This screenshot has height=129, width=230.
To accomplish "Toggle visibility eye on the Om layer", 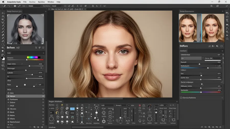I will tap(43, 93).
